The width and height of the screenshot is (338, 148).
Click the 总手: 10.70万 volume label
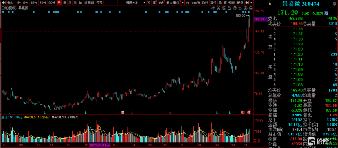click(11, 117)
